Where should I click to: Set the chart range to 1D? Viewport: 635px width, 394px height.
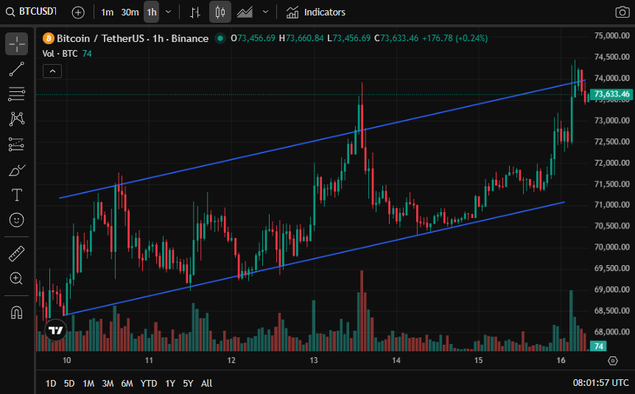(51, 383)
